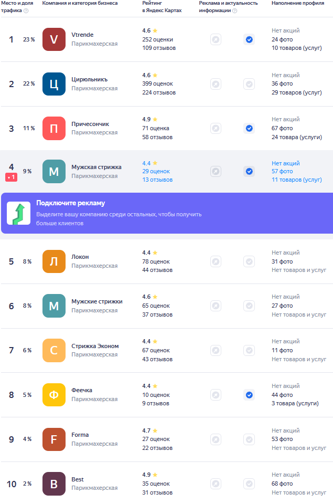Click the Феечка yellow Ф logo
The width and height of the screenshot is (333, 504).
[x=54, y=395]
